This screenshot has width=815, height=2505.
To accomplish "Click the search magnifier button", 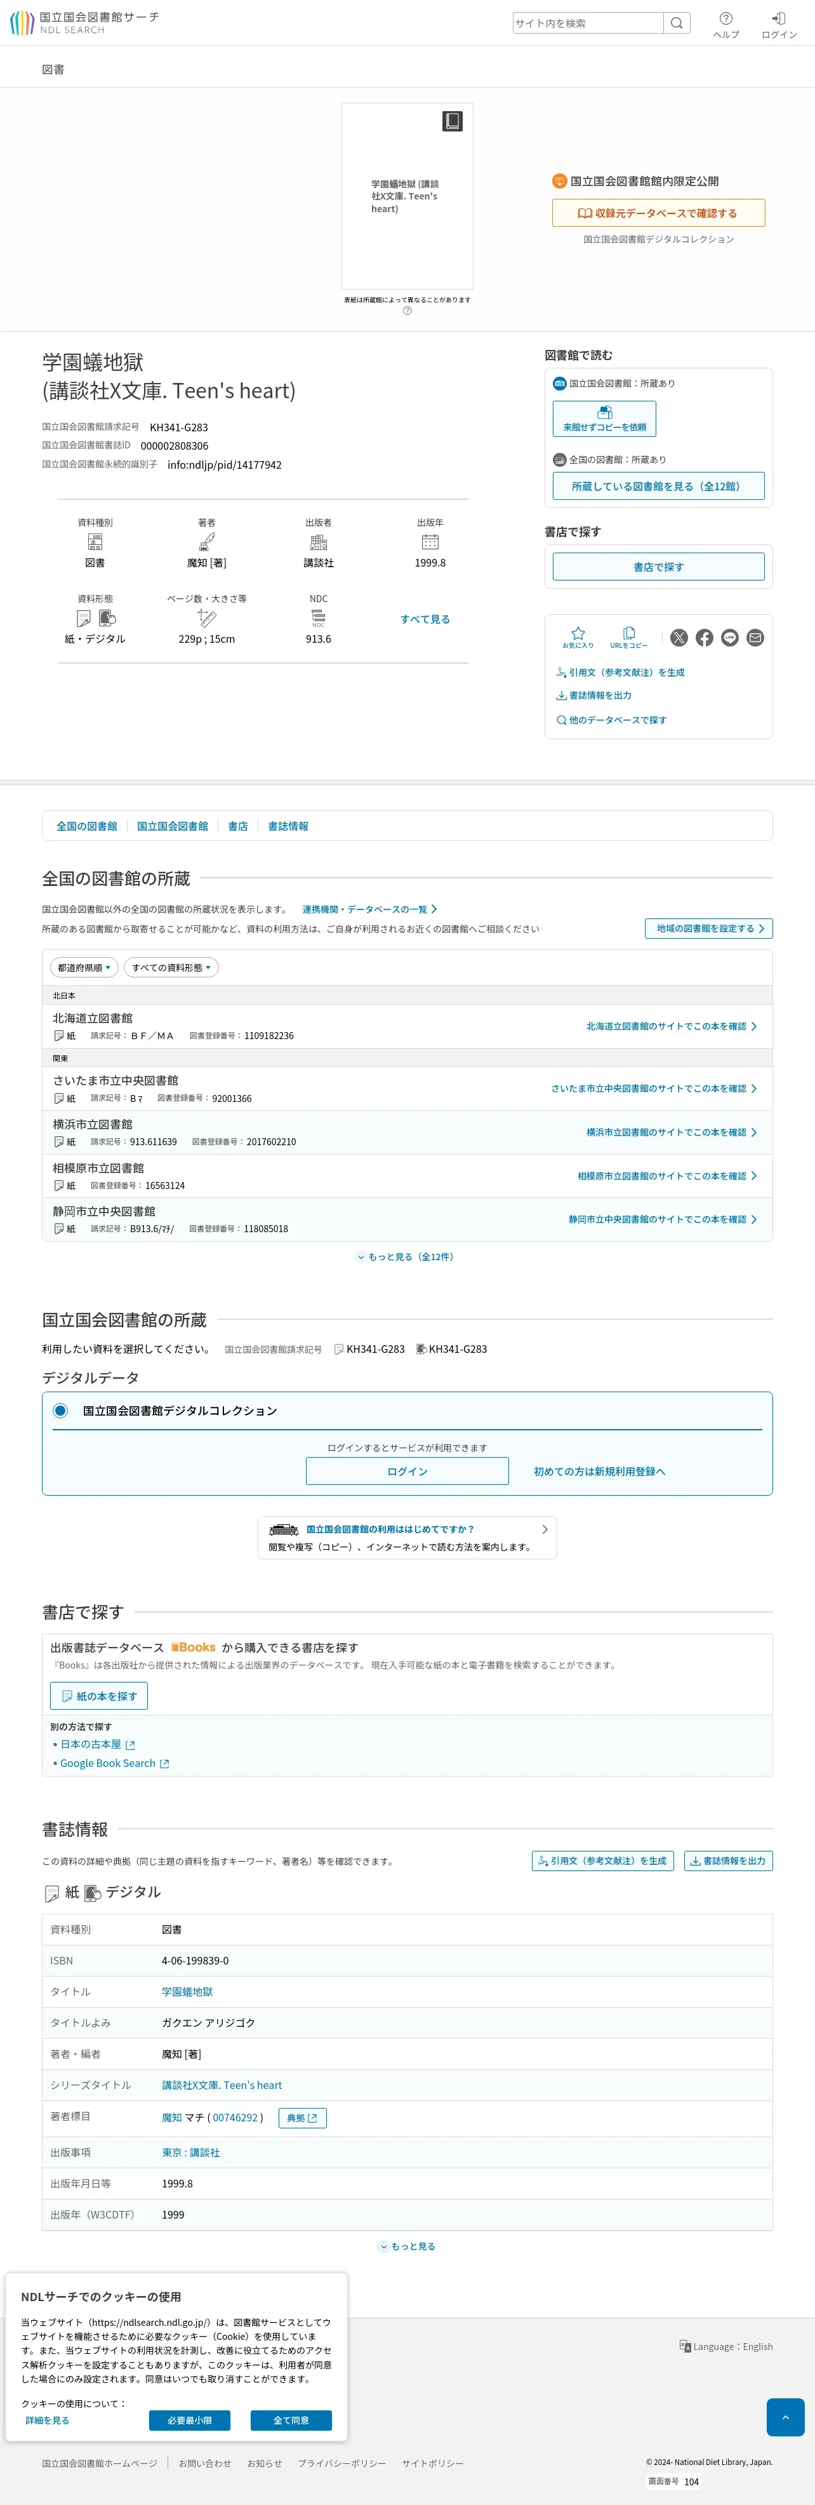I will 677,24.
